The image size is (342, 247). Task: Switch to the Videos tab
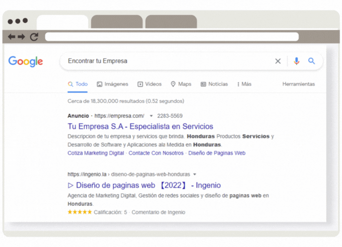[x=150, y=84]
